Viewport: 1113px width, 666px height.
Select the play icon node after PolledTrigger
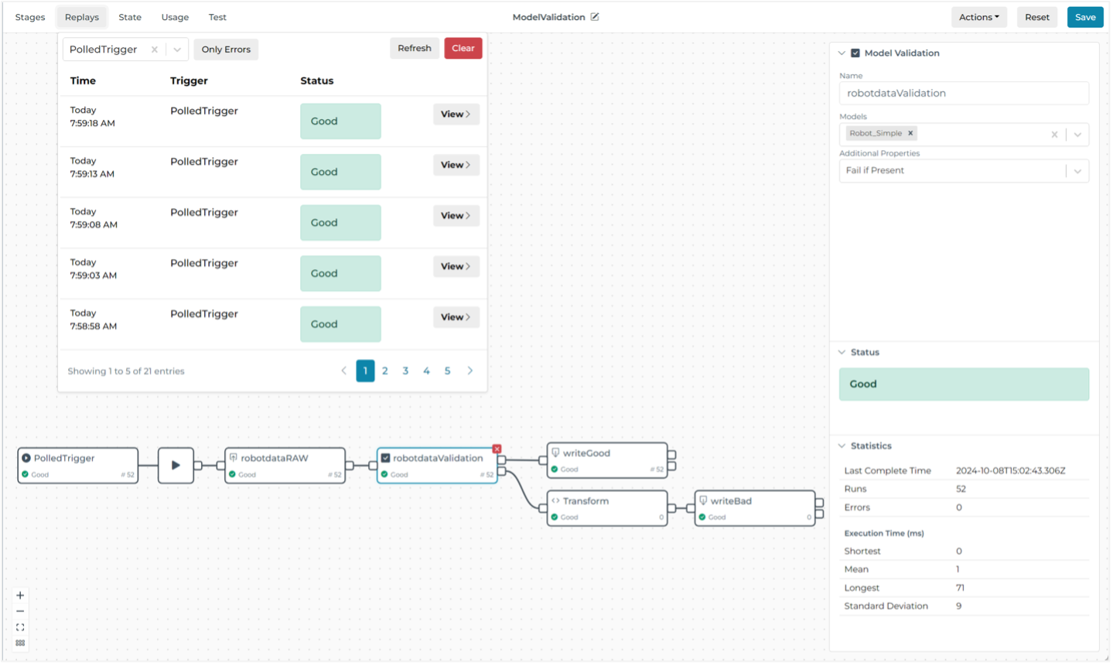pos(176,465)
